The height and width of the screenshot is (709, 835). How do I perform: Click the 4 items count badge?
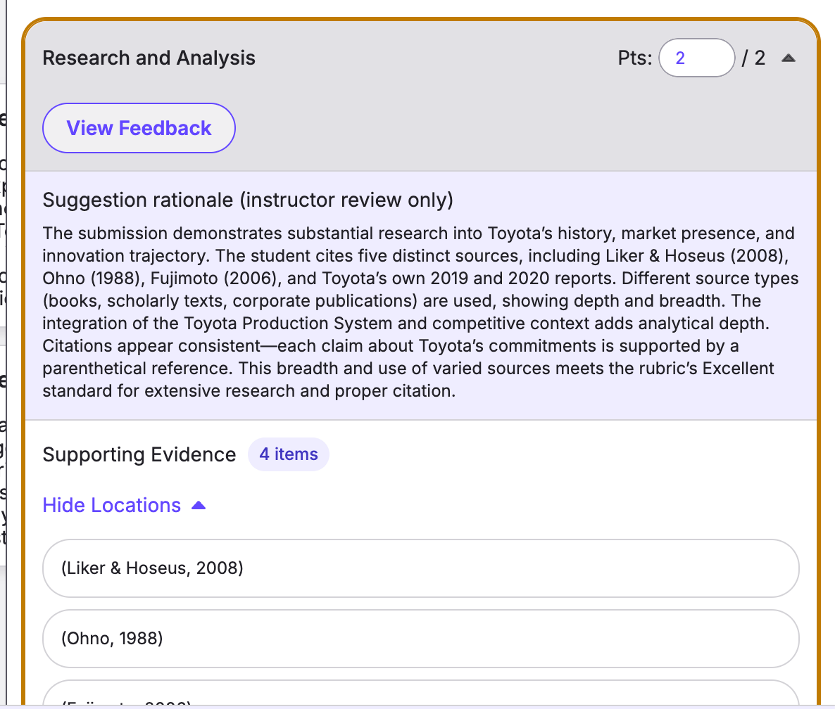289,454
